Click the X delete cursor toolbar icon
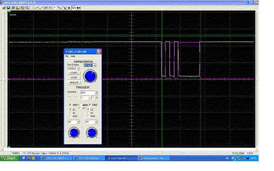The image size is (274, 171). pyautogui.click(x=69, y=8)
